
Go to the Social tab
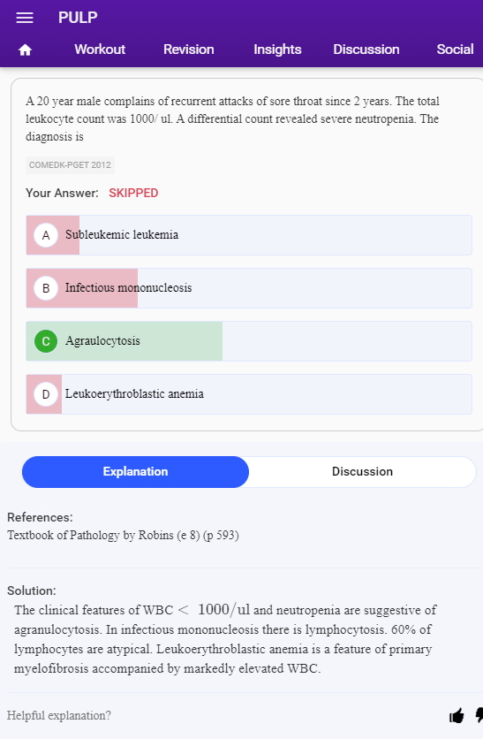click(x=455, y=50)
